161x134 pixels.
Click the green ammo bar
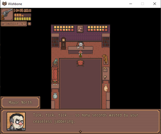coord(23,19)
